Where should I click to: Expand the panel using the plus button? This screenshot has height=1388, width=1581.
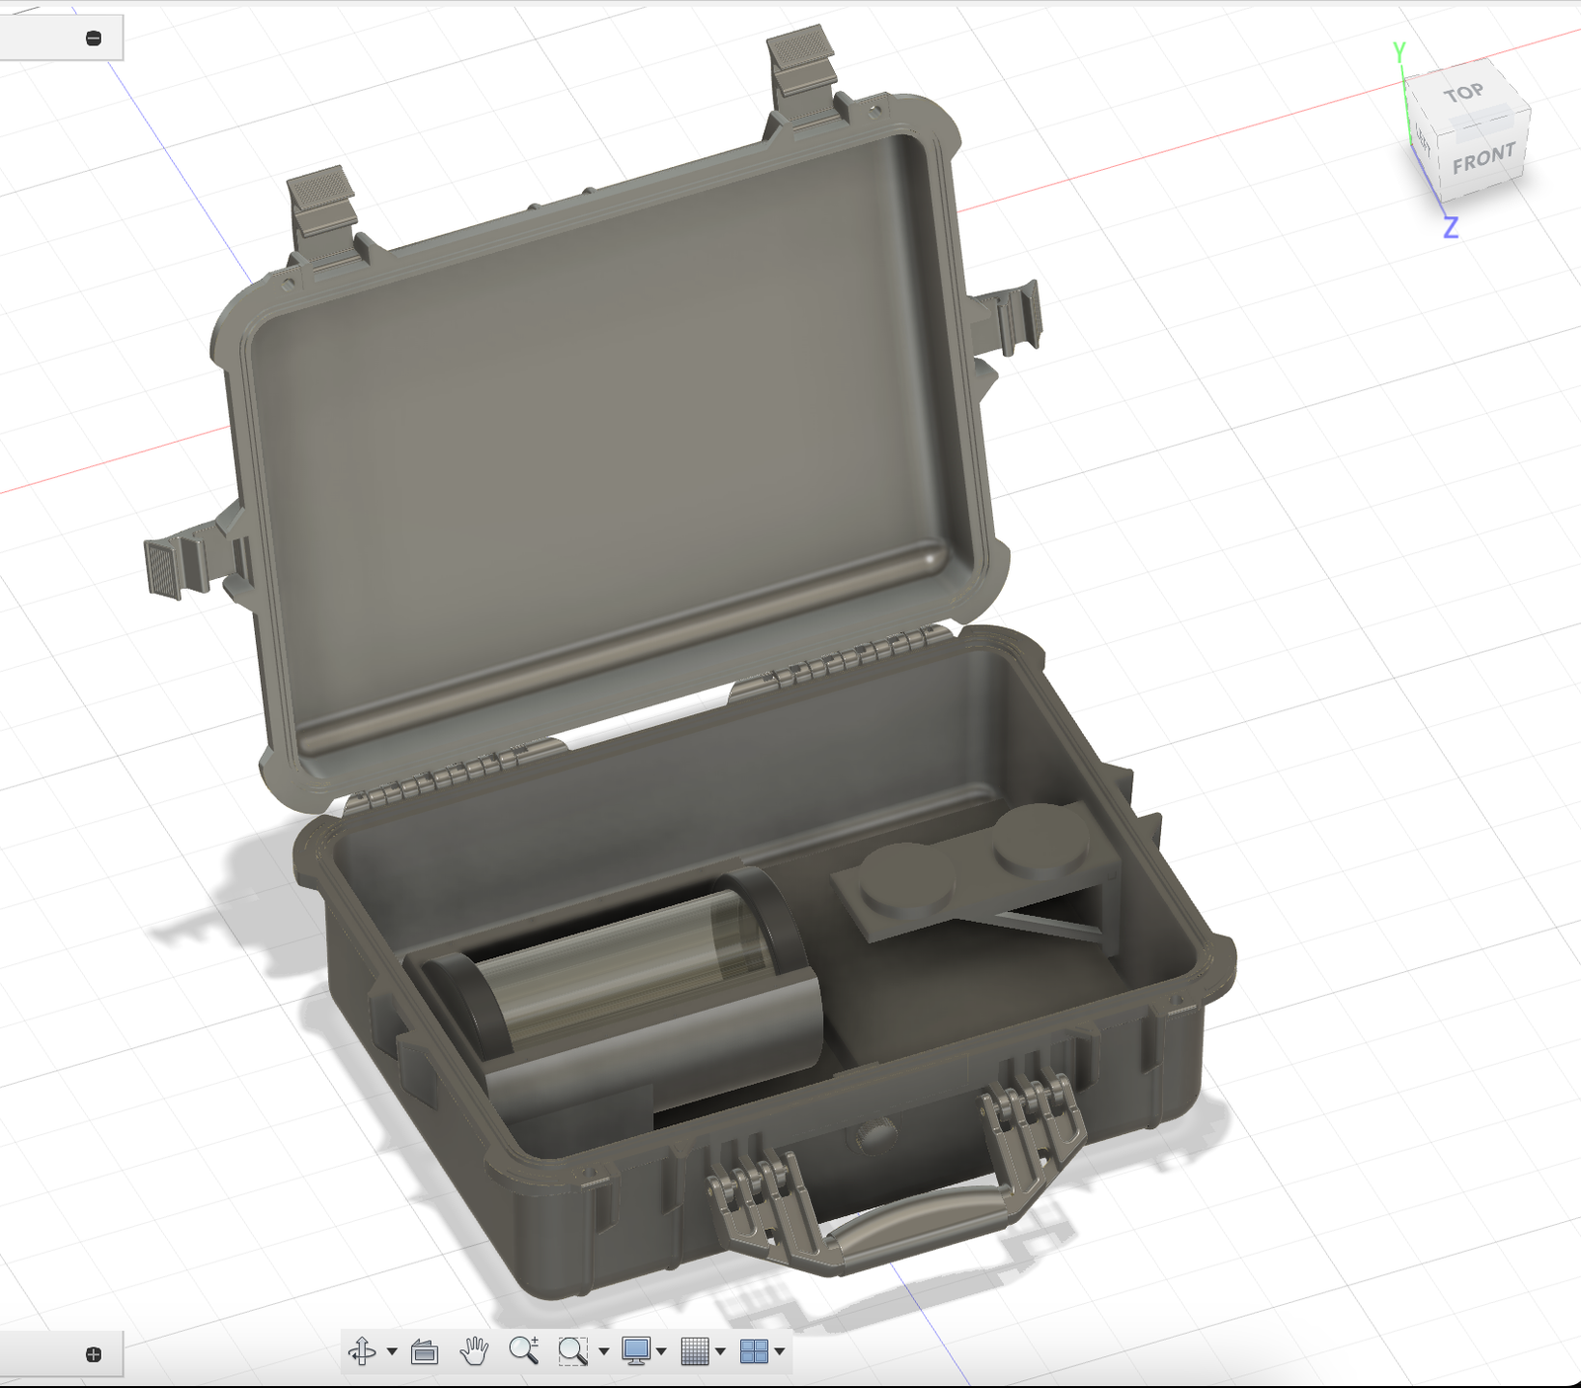click(x=94, y=1354)
